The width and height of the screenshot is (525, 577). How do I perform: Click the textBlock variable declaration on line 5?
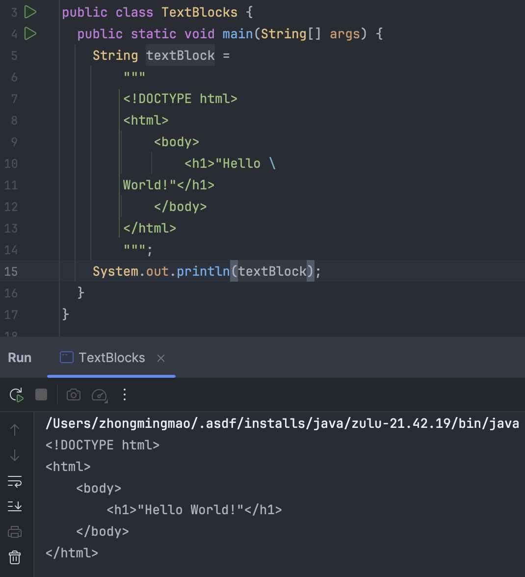click(x=180, y=55)
